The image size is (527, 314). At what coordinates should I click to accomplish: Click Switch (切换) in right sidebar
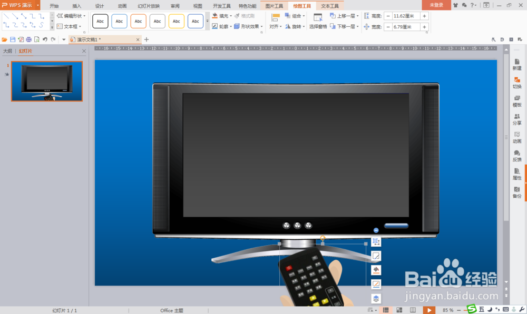(x=517, y=83)
